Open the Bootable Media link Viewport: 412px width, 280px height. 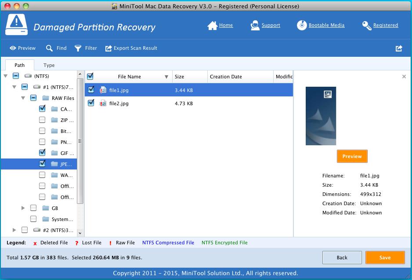tap(326, 25)
